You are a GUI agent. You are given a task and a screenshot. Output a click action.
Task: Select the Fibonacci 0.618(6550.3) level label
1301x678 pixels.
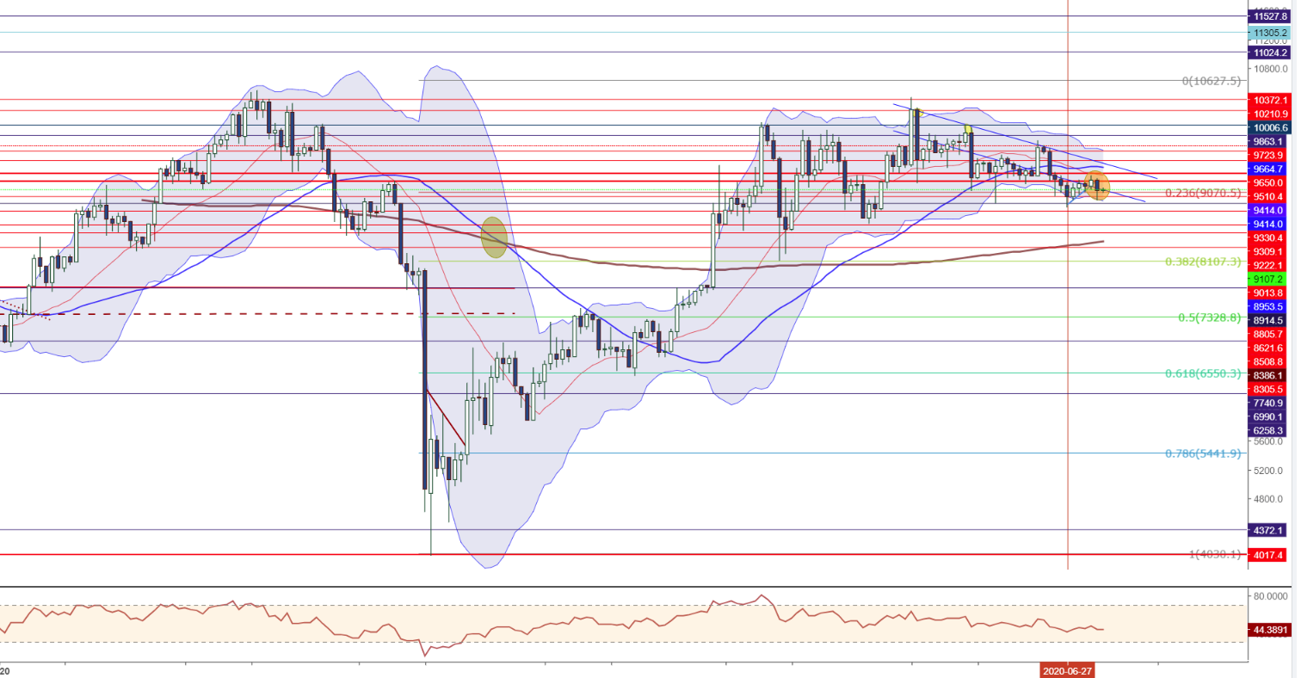pyautogui.click(x=1203, y=373)
